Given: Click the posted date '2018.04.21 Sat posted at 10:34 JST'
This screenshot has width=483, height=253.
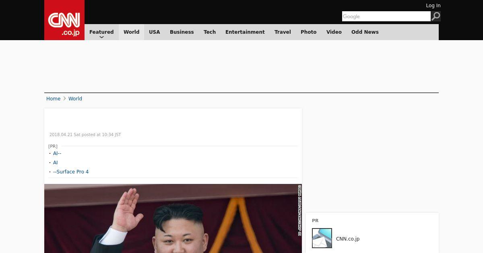Looking at the screenshot, I should 85,135.
